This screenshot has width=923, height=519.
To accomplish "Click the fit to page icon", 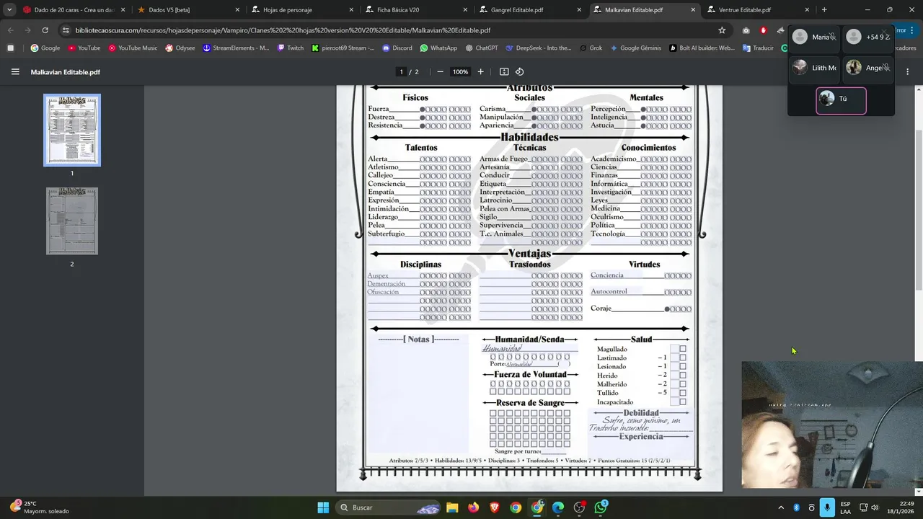I will point(504,72).
